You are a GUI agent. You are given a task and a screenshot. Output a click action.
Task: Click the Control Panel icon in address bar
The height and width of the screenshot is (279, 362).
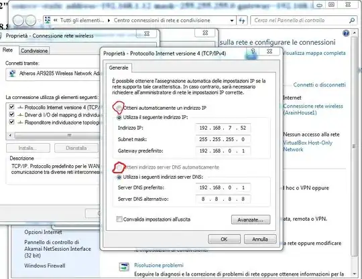coord(48,20)
